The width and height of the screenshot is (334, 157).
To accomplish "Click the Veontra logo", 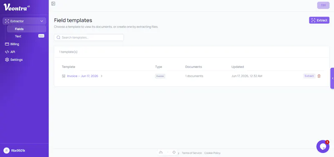I will pyautogui.click(x=17, y=7).
